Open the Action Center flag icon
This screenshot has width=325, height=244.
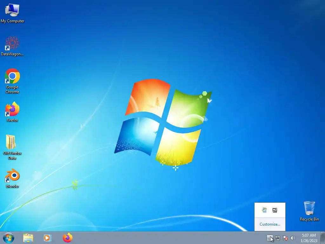click(x=285, y=238)
